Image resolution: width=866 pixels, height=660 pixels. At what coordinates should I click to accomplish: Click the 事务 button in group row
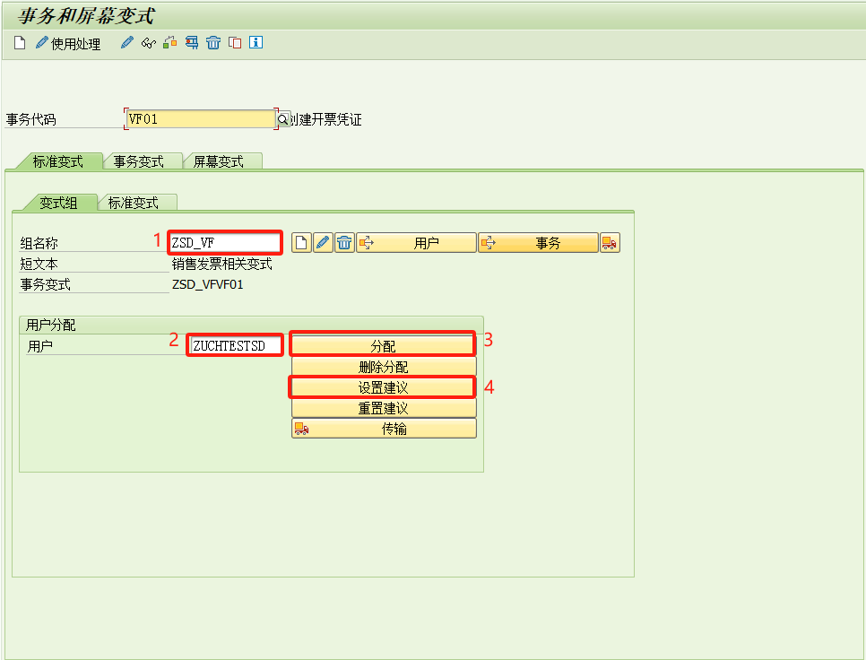coord(538,242)
